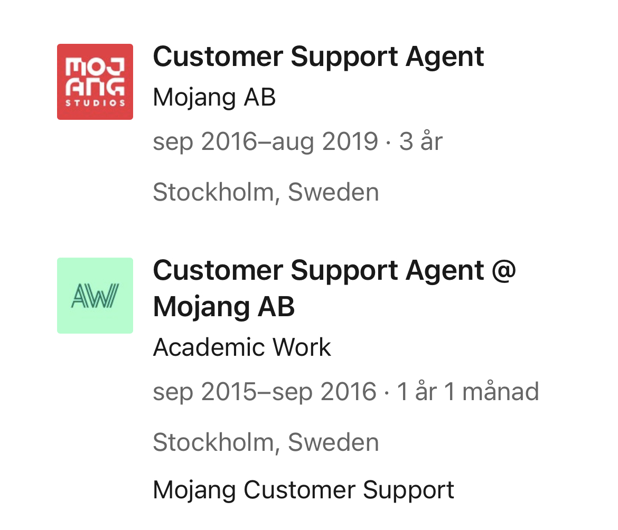Click the Mojang Customer Support description
This screenshot has width=618, height=530.
(304, 490)
